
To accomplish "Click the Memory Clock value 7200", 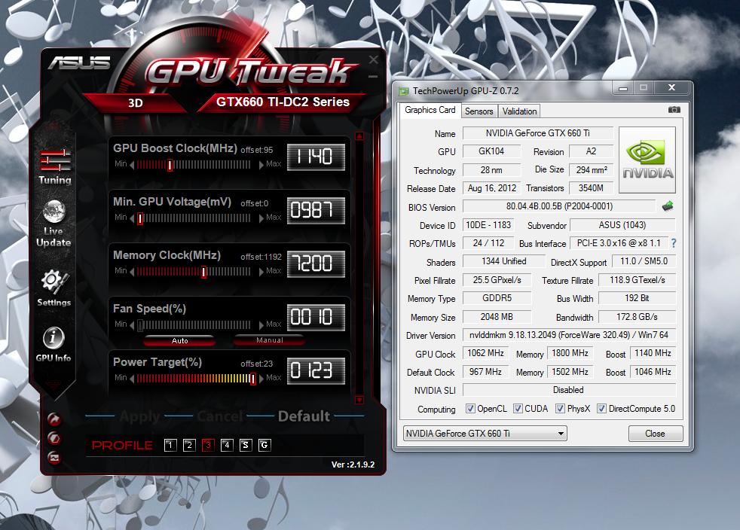I will (x=316, y=263).
